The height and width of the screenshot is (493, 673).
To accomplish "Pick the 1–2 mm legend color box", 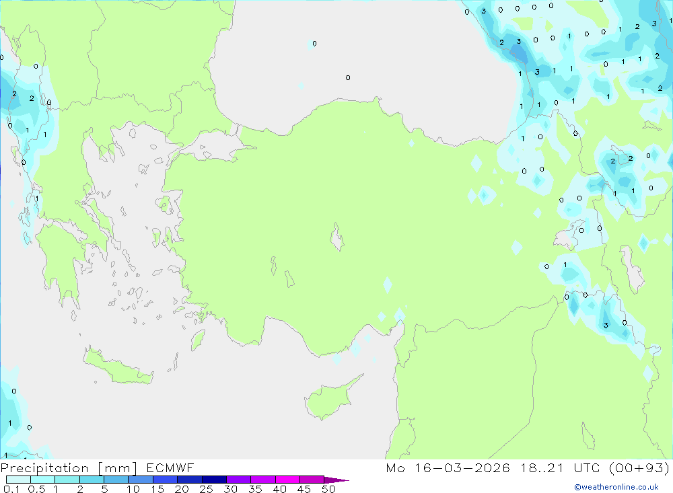I will tap(67, 480).
